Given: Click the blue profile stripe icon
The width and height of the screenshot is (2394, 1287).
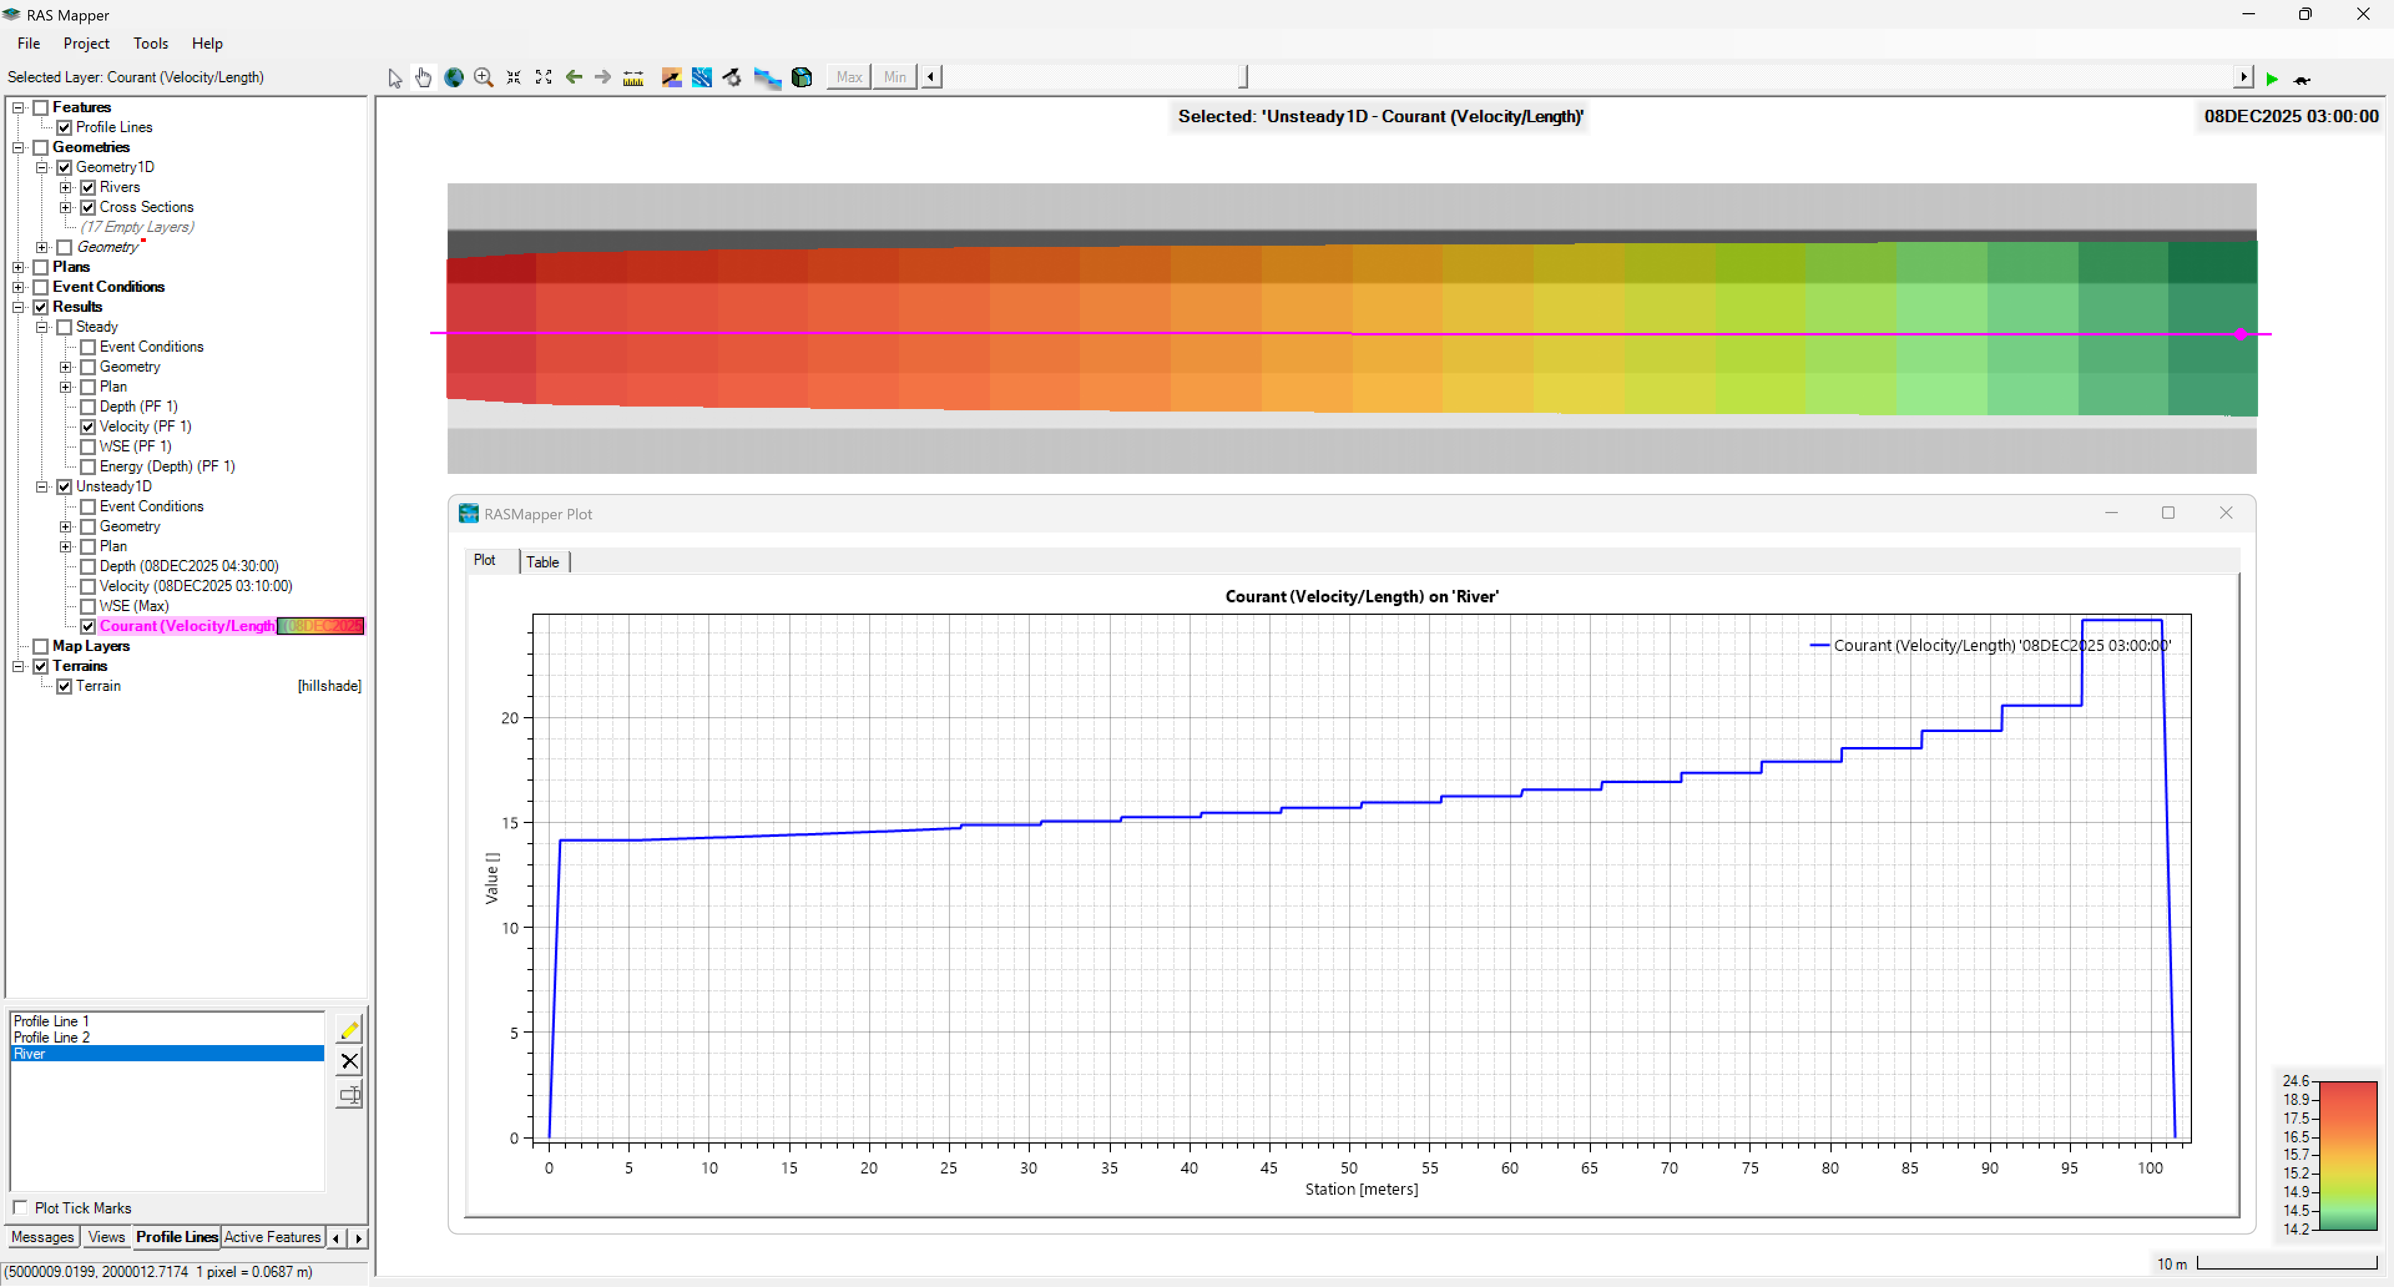Looking at the screenshot, I should 767,78.
